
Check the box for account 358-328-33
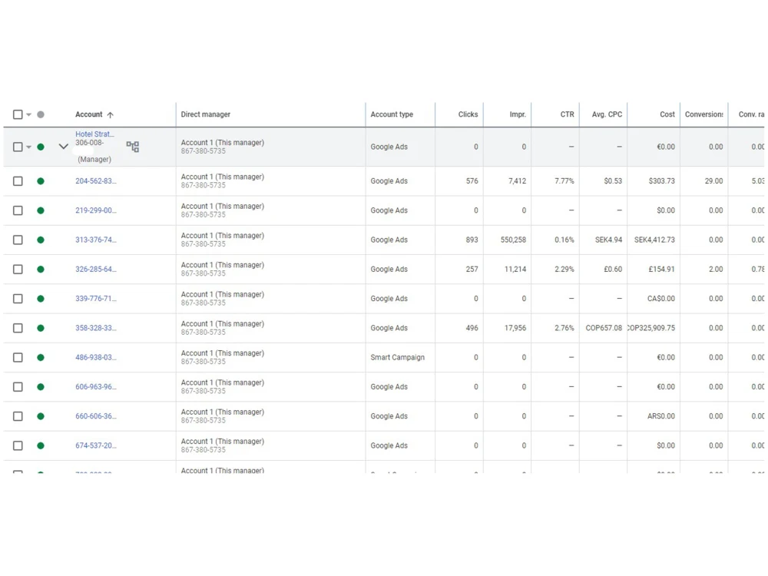click(x=18, y=328)
